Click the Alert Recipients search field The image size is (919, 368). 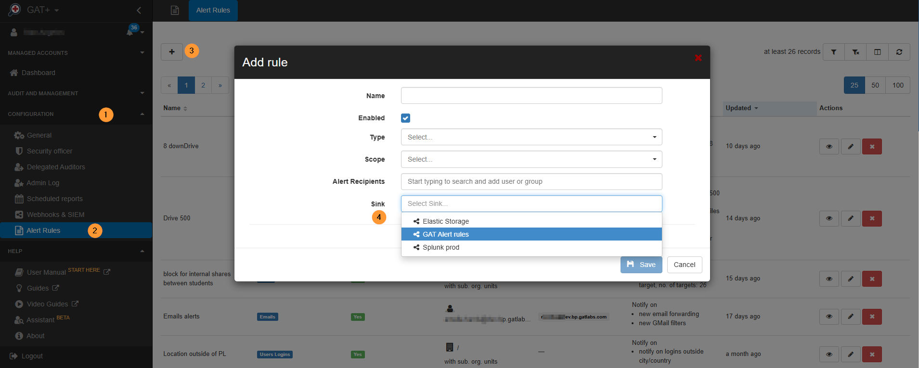(x=531, y=181)
